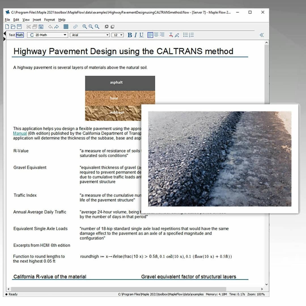Screen dimensions: 306x306
Task: Open the Edit menu
Action: coord(16,20)
